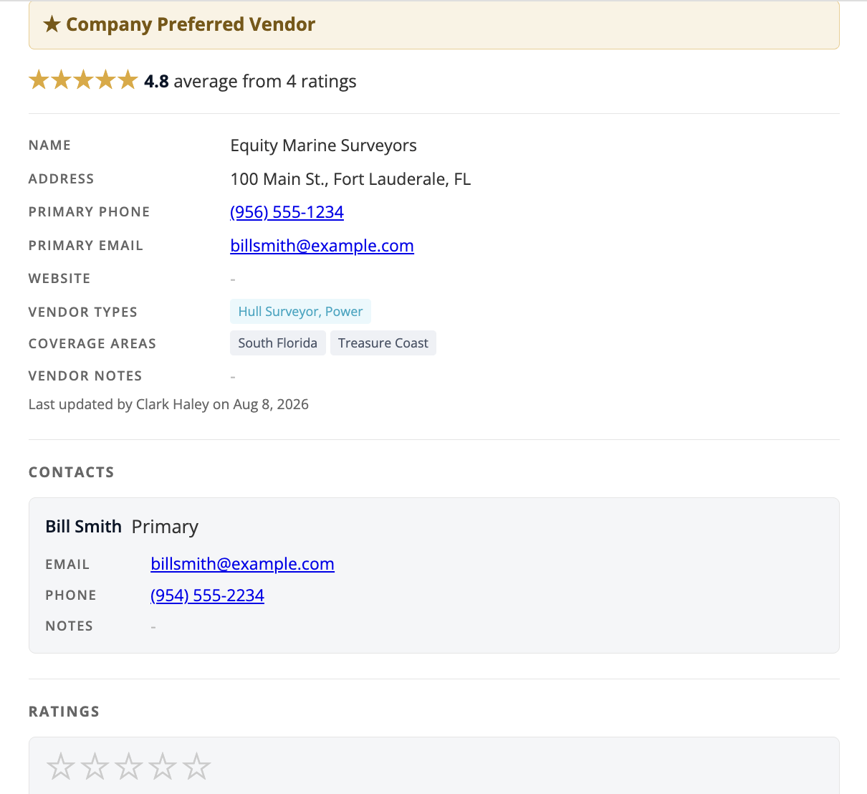Image resolution: width=867 pixels, height=794 pixels.
Task: Give a five-star rating in Ratings
Action: tap(196, 767)
